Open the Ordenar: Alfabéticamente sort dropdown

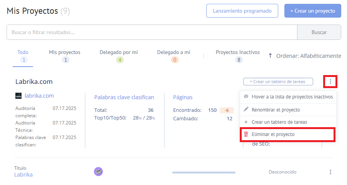click(x=309, y=56)
